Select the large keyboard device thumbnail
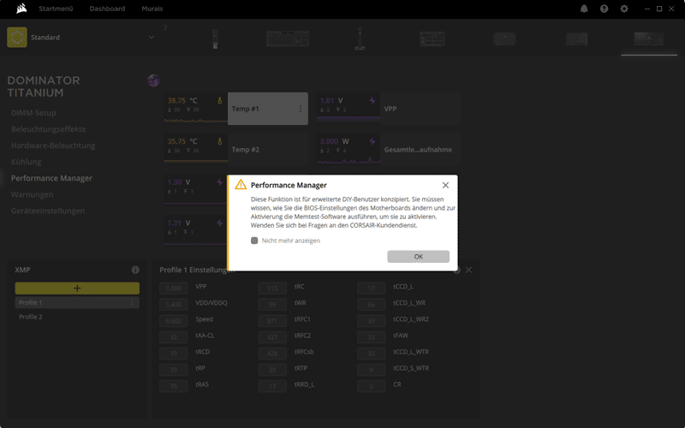 tap(288, 39)
